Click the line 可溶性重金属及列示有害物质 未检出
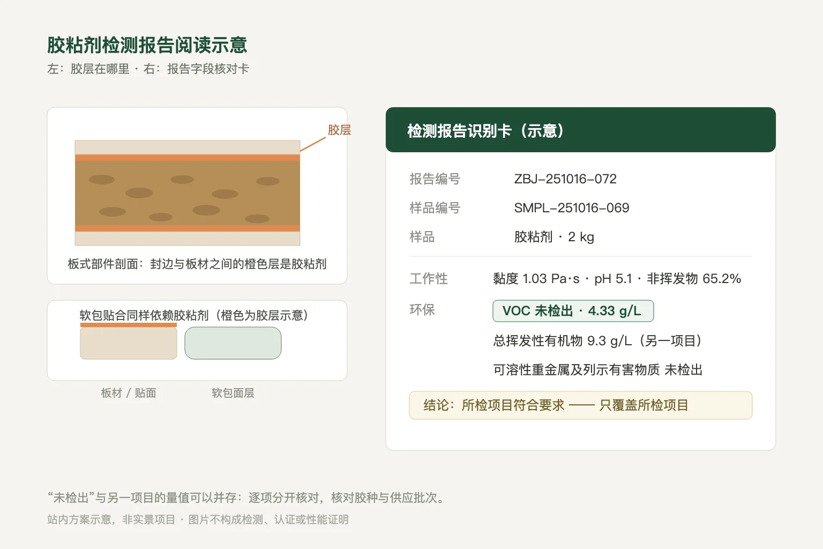This screenshot has width=823, height=549. tap(598, 370)
